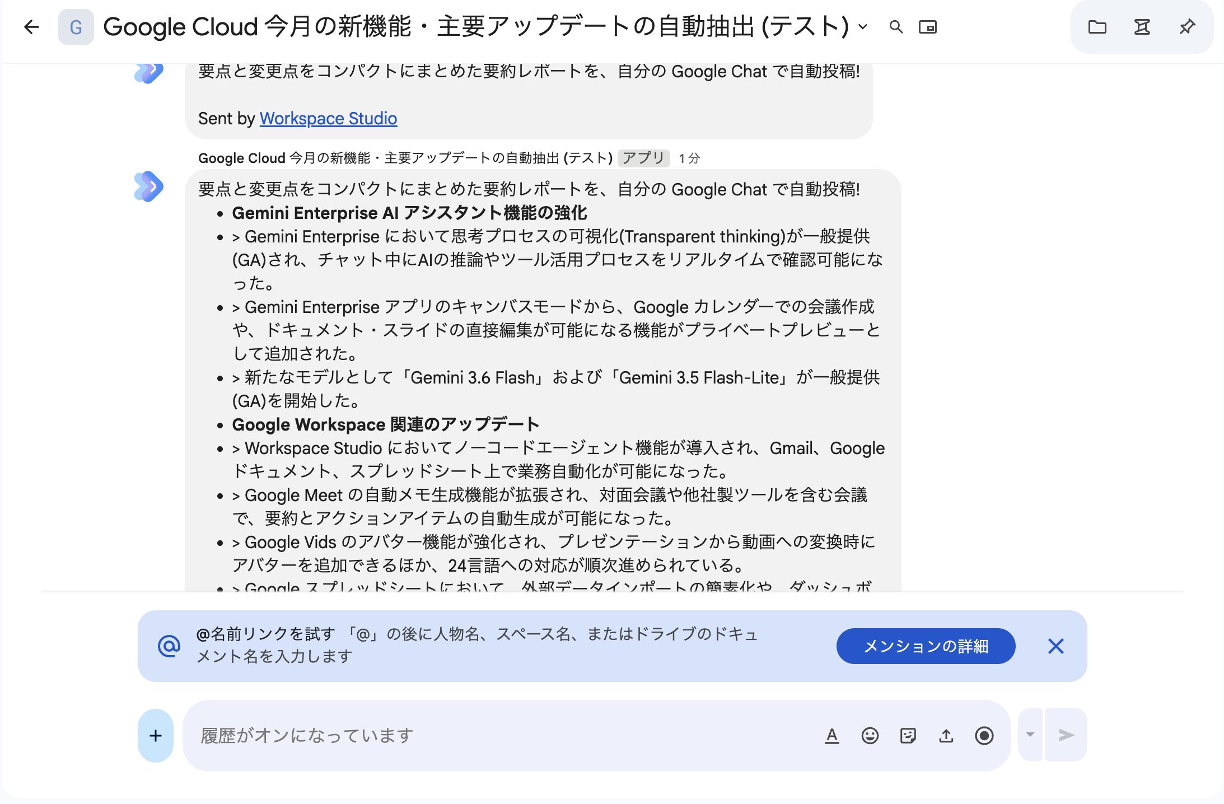This screenshot has height=804, width=1224.
Task: Start a video/voice message recording
Action: pos(984,736)
